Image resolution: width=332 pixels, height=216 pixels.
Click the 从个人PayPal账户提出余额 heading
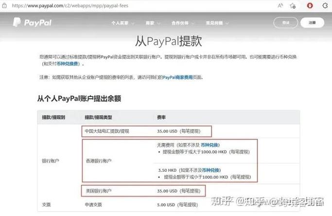click(79, 99)
